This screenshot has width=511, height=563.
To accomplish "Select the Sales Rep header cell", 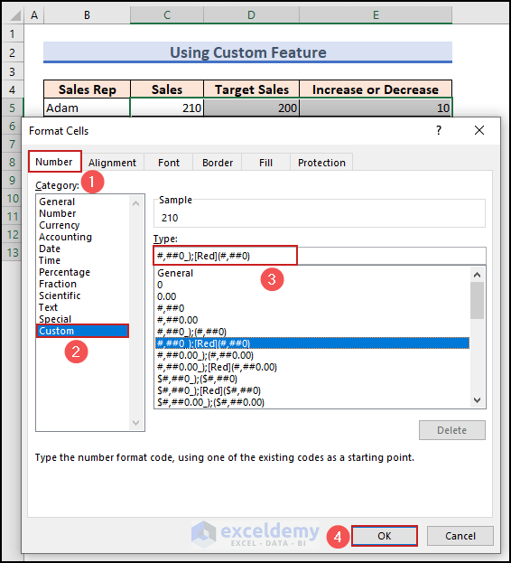I will tap(87, 89).
